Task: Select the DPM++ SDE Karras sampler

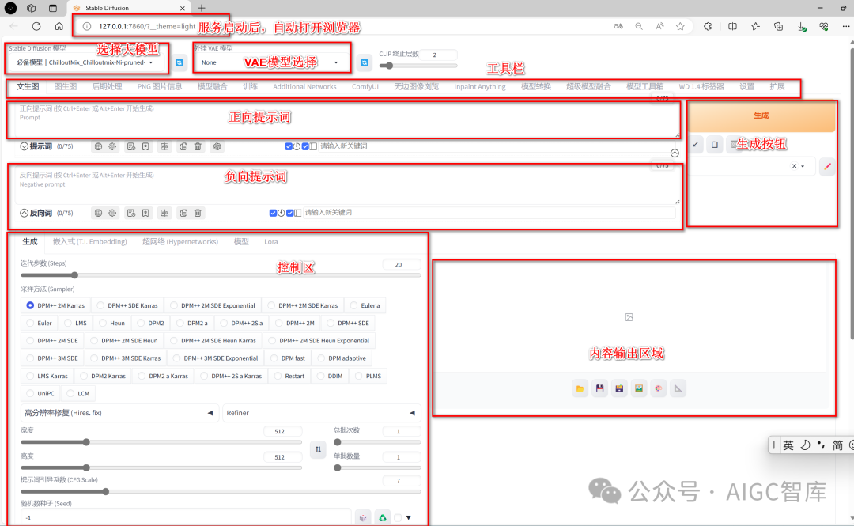Action: click(127, 306)
